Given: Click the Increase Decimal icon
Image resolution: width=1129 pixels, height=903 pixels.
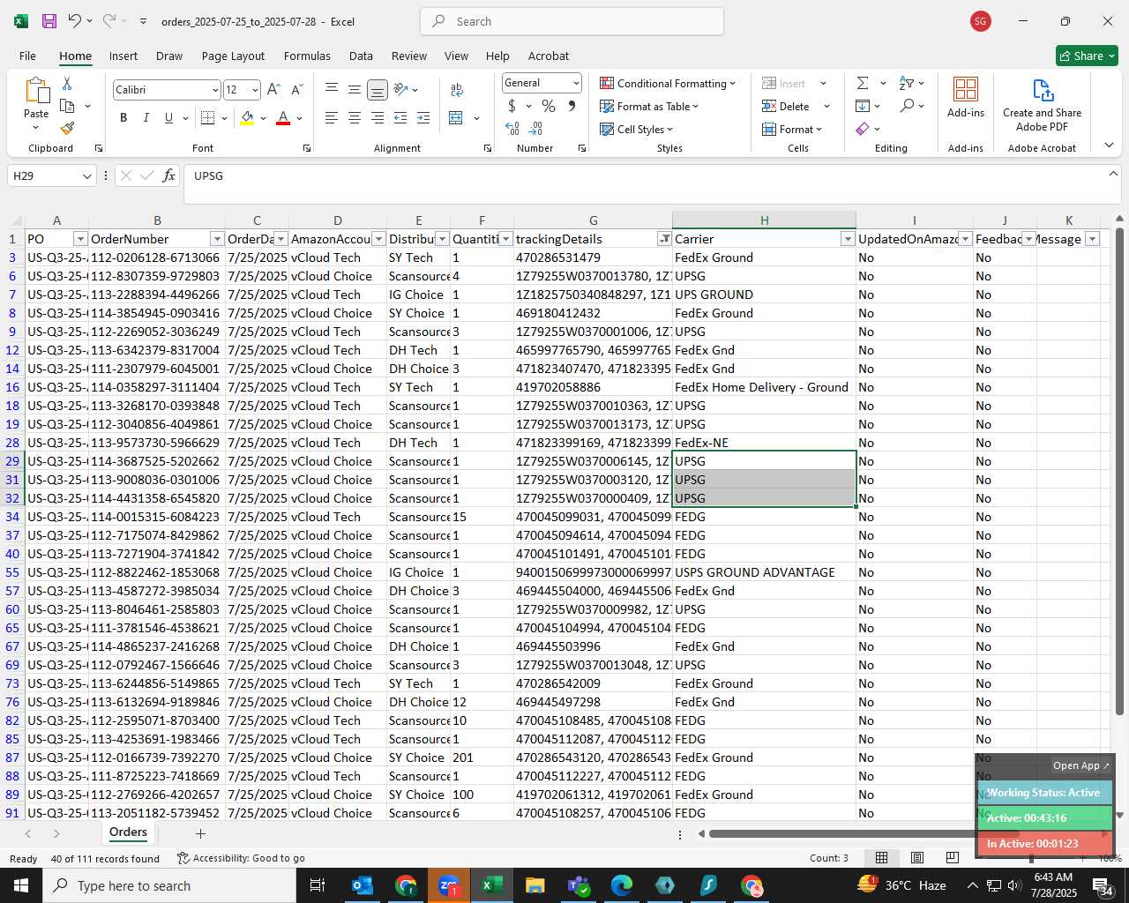Looking at the screenshot, I should tap(512, 129).
